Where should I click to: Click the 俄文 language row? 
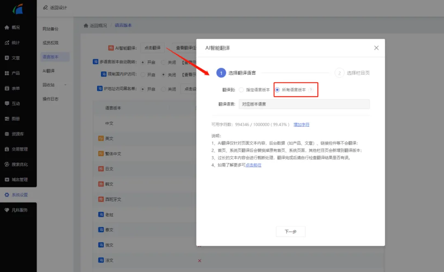[109, 245]
